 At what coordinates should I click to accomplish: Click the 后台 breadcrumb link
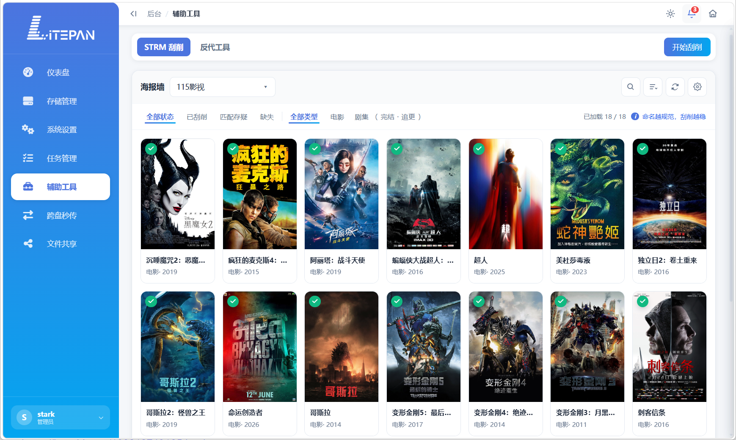pyautogui.click(x=154, y=14)
